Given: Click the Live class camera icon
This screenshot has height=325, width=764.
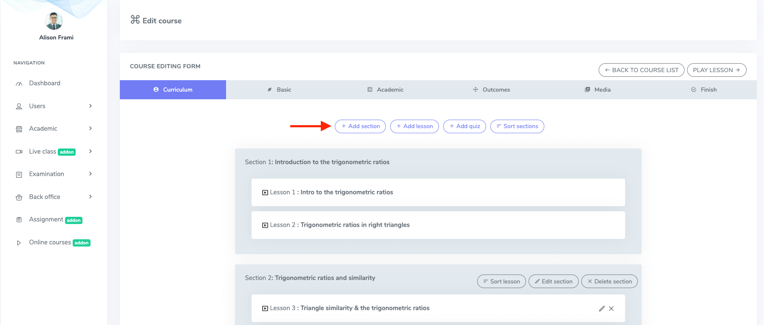Looking at the screenshot, I should (19, 151).
